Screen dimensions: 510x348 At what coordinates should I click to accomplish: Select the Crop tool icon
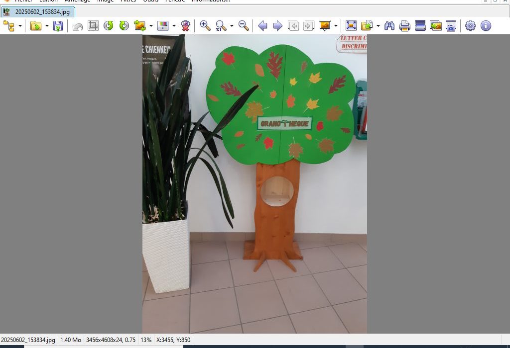click(93, 26)
